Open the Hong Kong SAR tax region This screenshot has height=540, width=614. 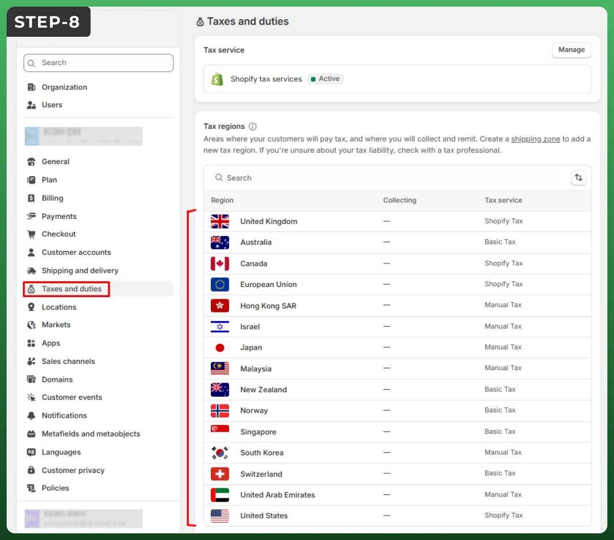tap(398, 306)
